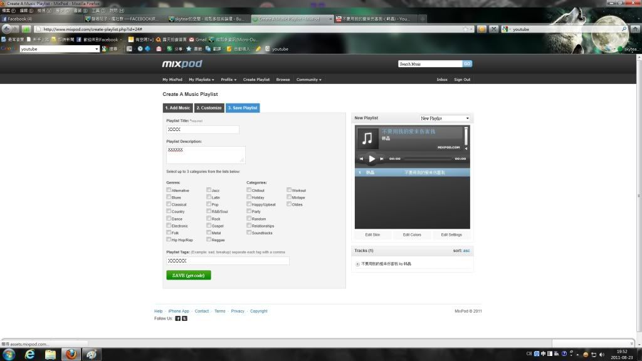
Task: Click the orange circle toolbar button
Action: 482,29
